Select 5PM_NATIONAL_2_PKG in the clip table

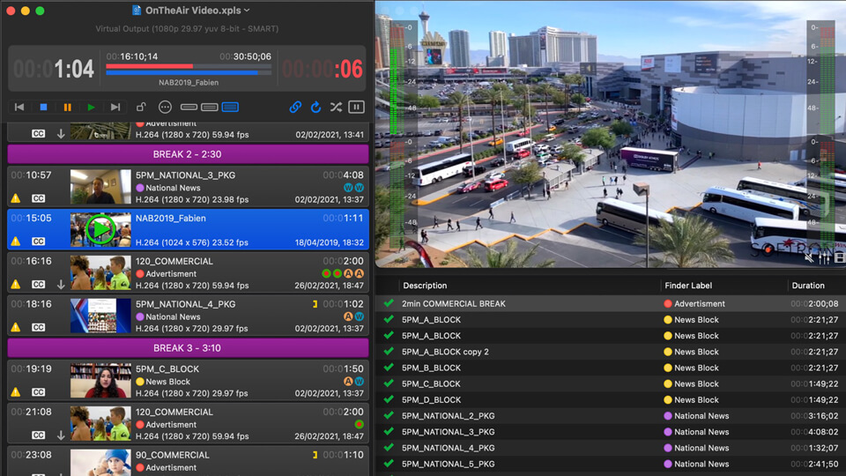click(x=611, y=416)
